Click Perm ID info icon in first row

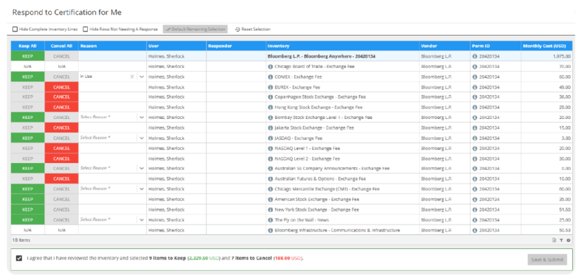[475, 56]
